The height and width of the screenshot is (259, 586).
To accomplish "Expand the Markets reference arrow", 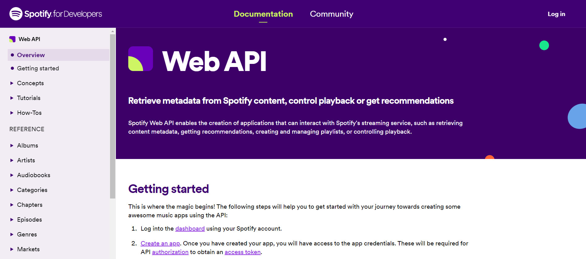I will pyautogui.click(x=12, y=249).
